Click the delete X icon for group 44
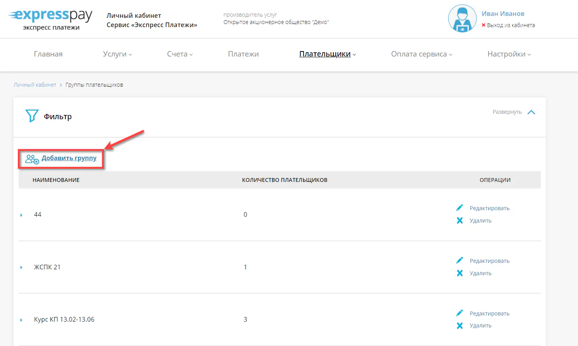 coord(460,221)
